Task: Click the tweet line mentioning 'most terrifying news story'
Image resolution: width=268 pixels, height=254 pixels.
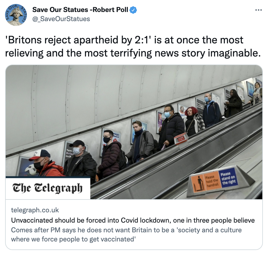Action: 133,53
